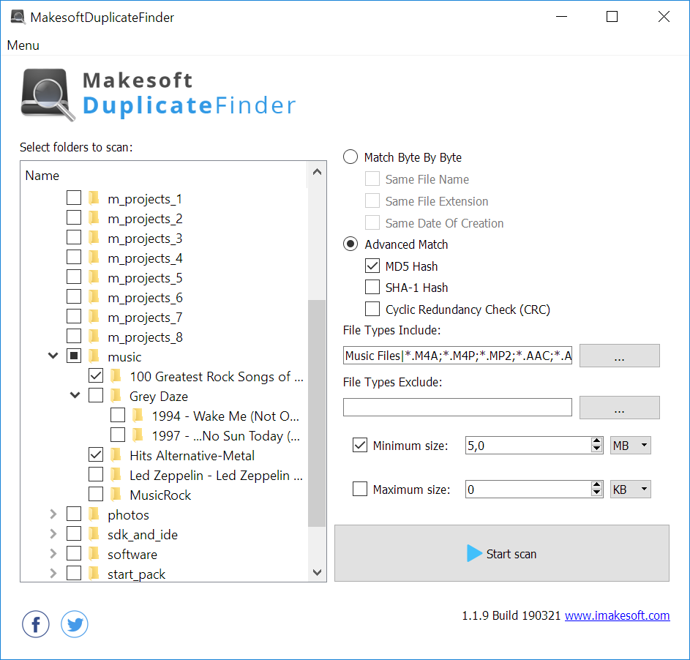Enable the Maximum size checkbox
Screen dimensions: 690x660
[x=360, y=490]
